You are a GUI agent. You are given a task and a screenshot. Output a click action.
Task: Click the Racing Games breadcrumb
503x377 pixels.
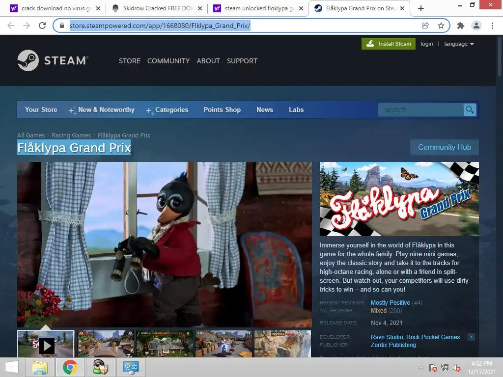click(x=71, y=135)
